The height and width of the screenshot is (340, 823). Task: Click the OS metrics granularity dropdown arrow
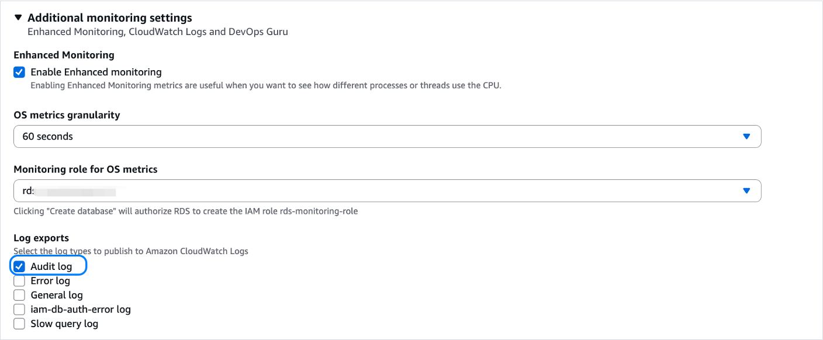746,136
